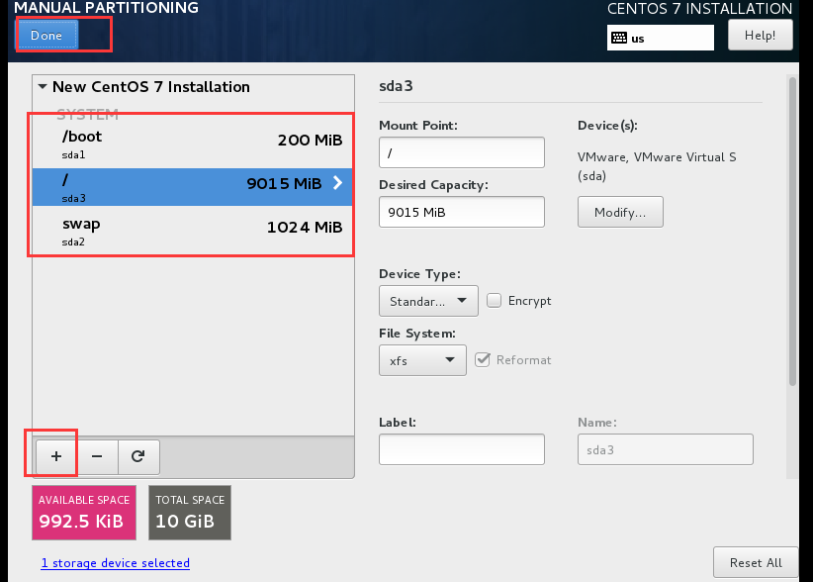Viewport: 813px width, 582px height.
Task: Open Help
Action: [761, 36]
